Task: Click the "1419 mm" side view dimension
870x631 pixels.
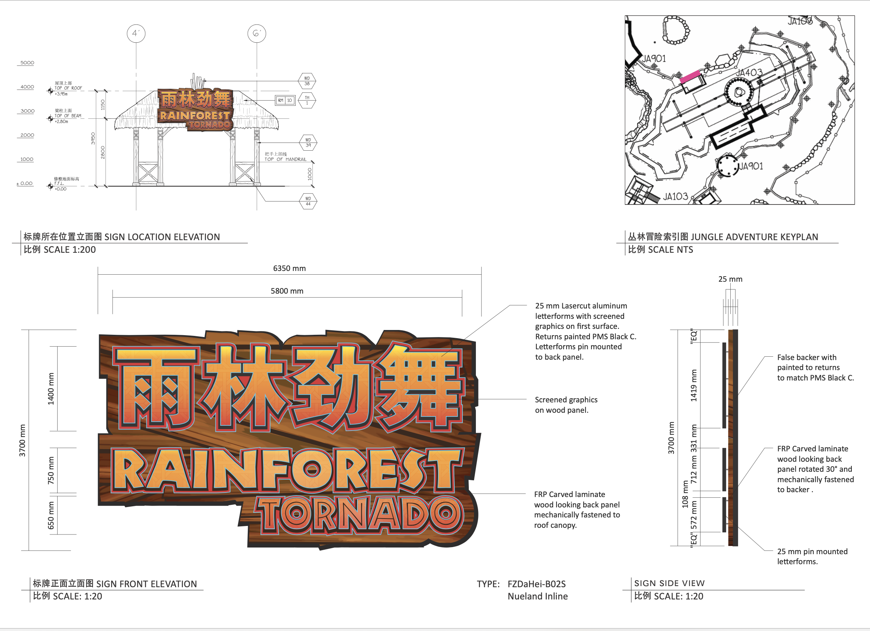Action: click(x=694, y=385)
